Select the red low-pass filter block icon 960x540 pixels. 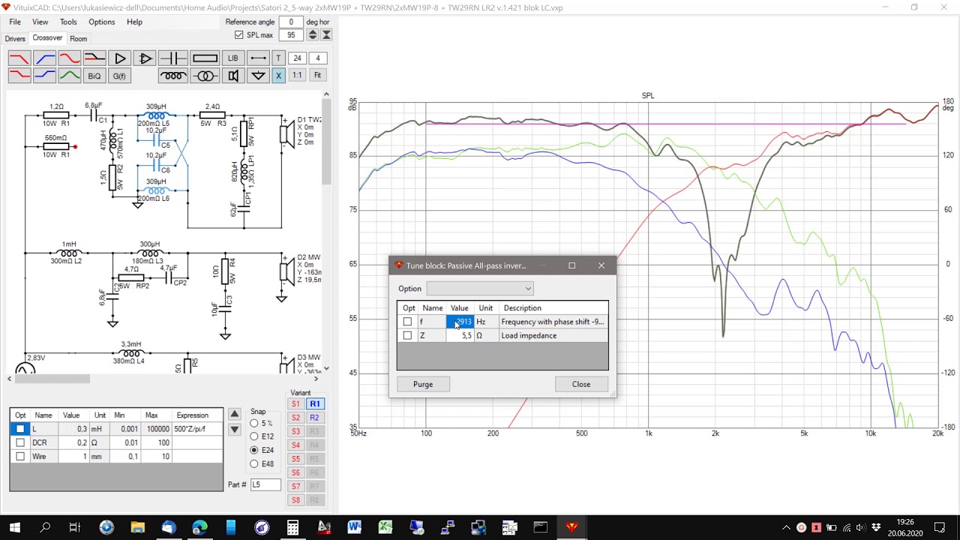[x=19, y=58]
